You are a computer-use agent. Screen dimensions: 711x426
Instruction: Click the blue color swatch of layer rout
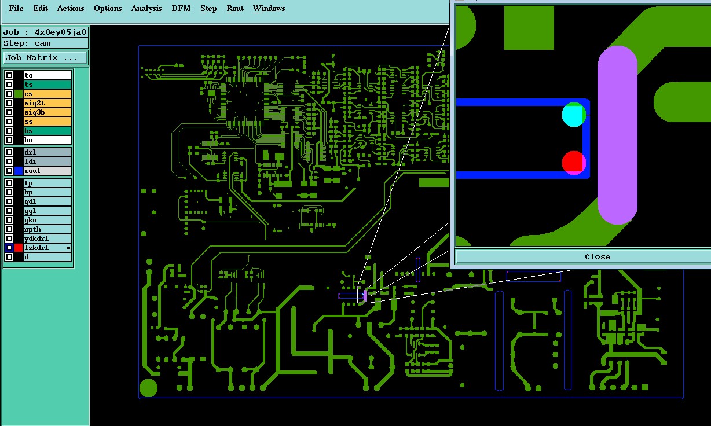coord(19,171)
